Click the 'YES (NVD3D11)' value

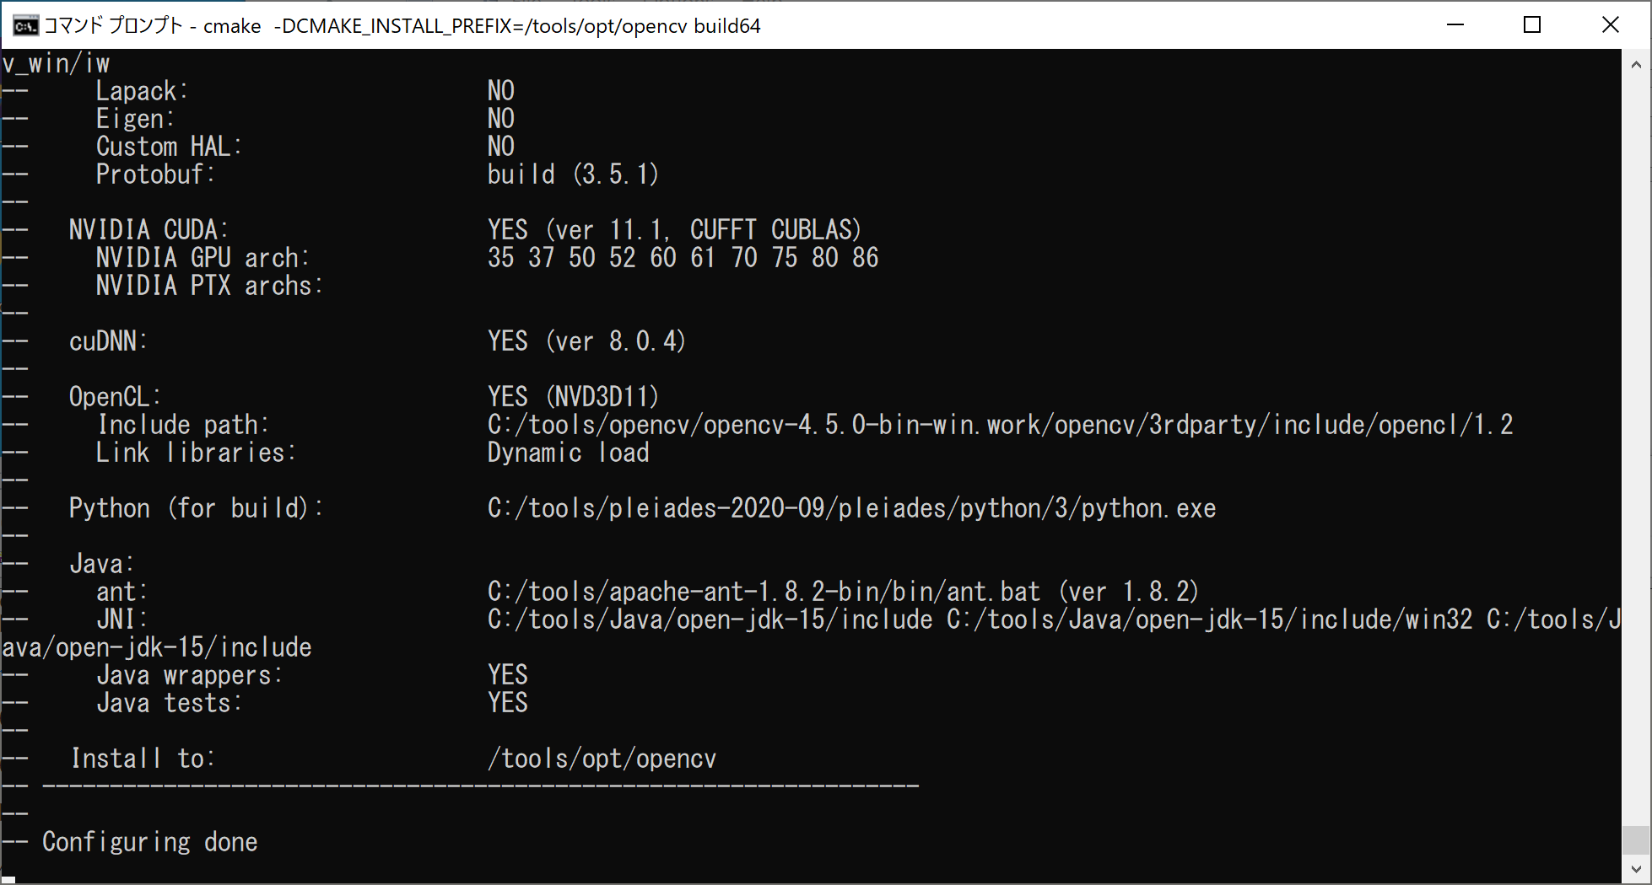pos(573,397)
